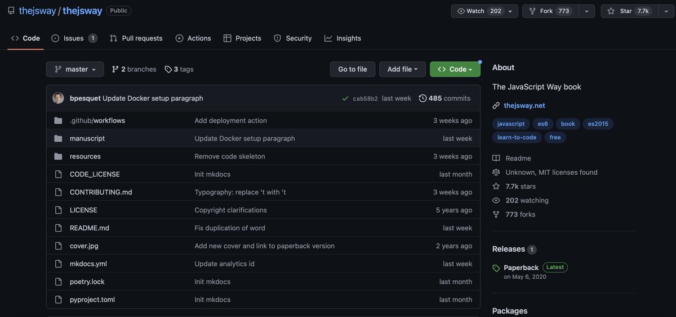
Task: Open the master branch selector dropdown
Action: coord(75,69)
